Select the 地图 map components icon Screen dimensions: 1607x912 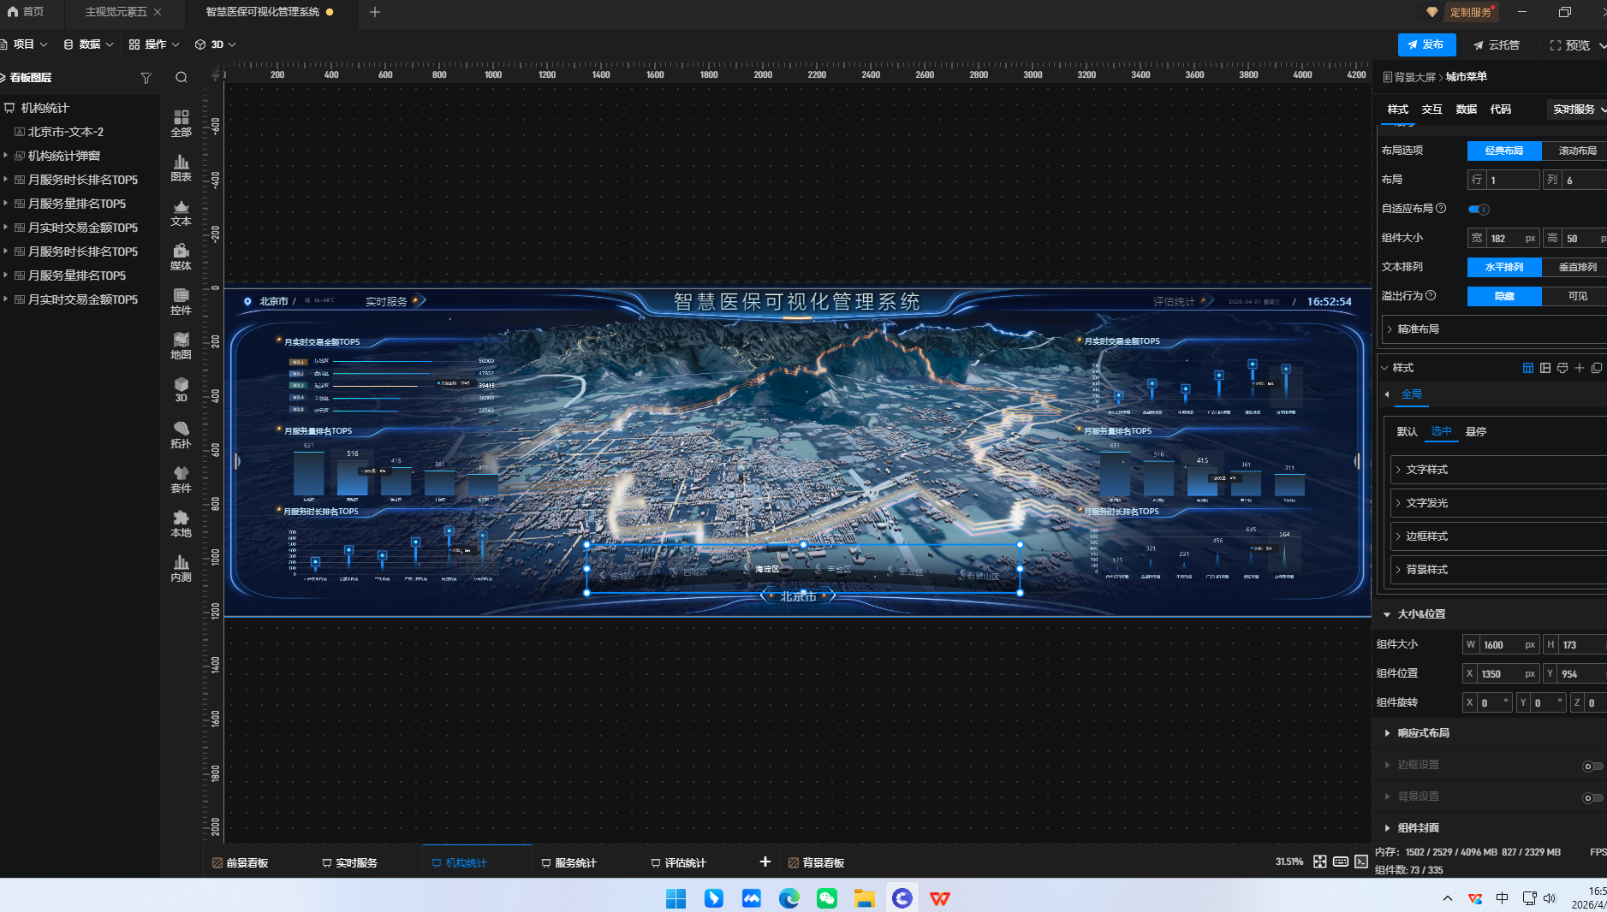pyautogui.click(x=181, y=346)
